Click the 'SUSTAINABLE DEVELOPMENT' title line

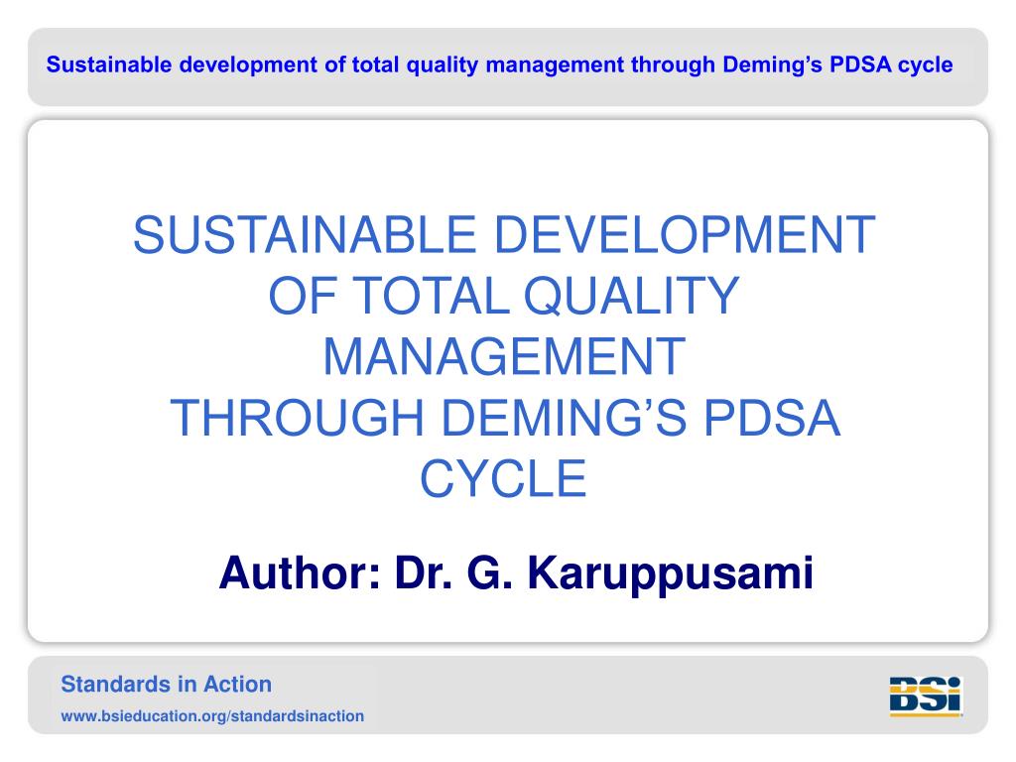(x=504, y=234)
